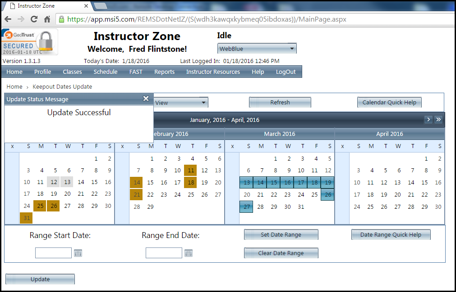Select Reports from the navigation bar
This screenshot has height=292, width=456.
(164, 71)
